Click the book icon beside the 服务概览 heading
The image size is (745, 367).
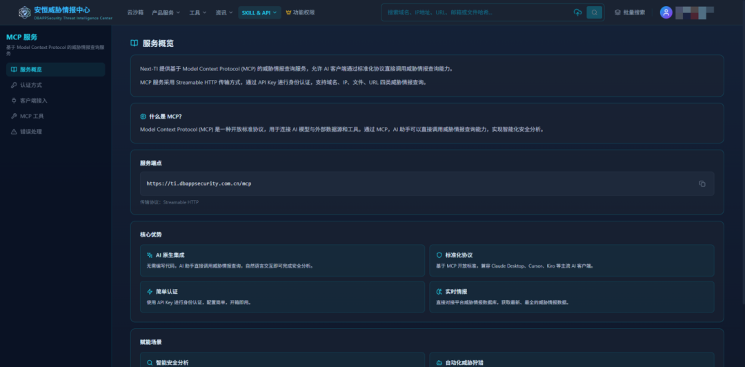(135, 43)
